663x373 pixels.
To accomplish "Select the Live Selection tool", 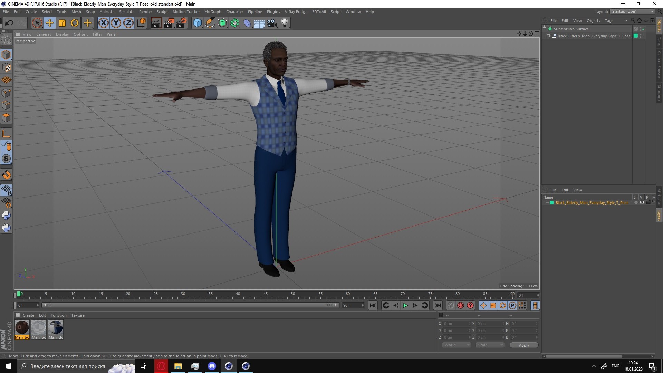I will pyautogui.click(x=37, y=23).
